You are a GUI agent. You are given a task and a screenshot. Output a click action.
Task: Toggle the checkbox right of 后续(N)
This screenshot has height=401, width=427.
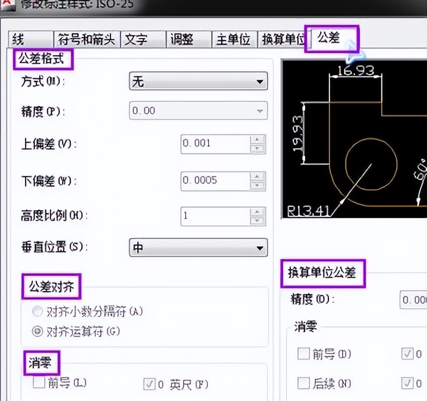click(x=407, y=382)
